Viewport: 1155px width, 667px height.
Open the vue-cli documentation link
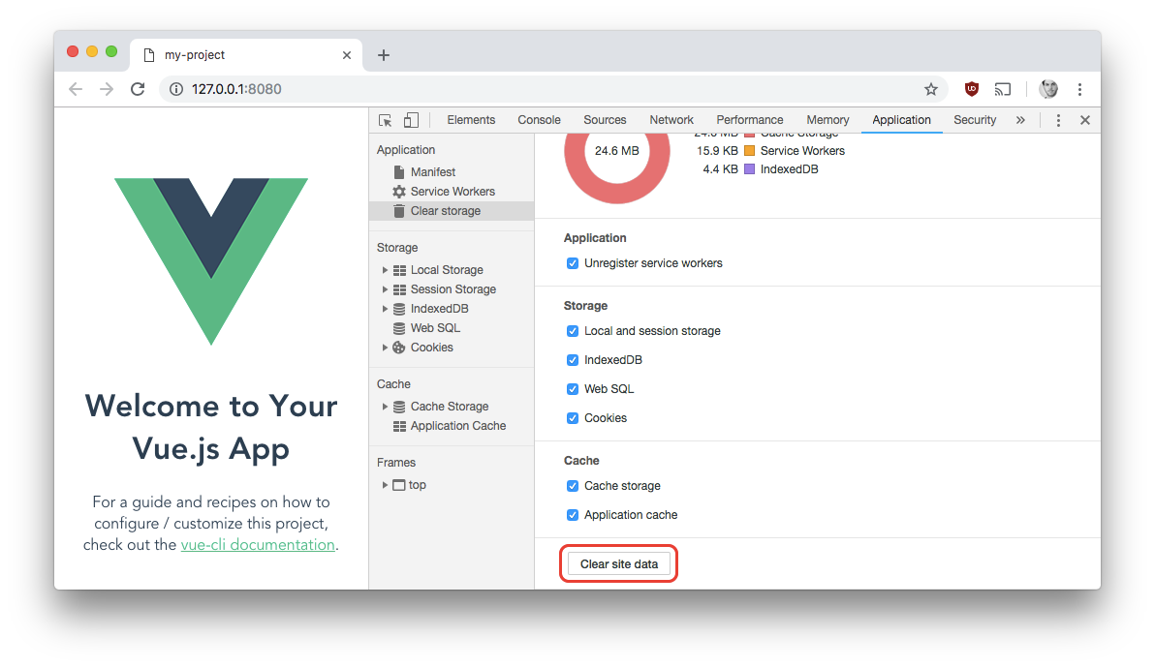pos(257,544)
